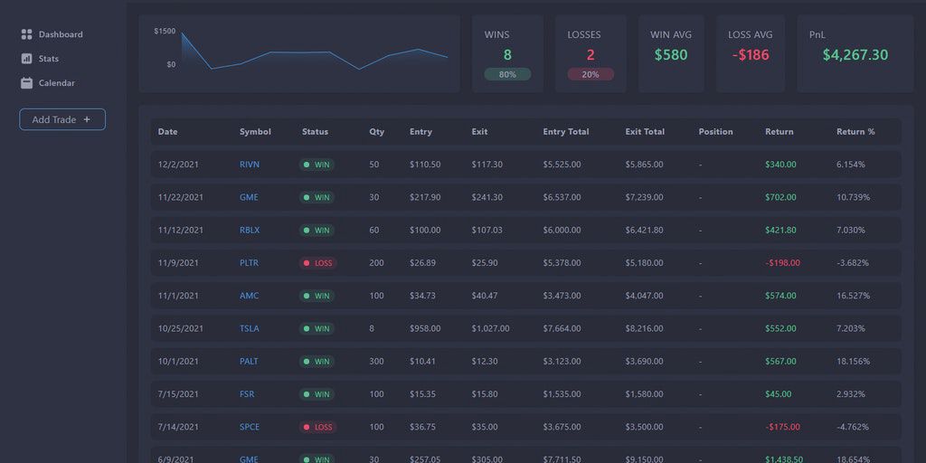Click the 20% losses percentage badge
The height and width of the screenshot is (463, 926).
(x=591, y=74)
